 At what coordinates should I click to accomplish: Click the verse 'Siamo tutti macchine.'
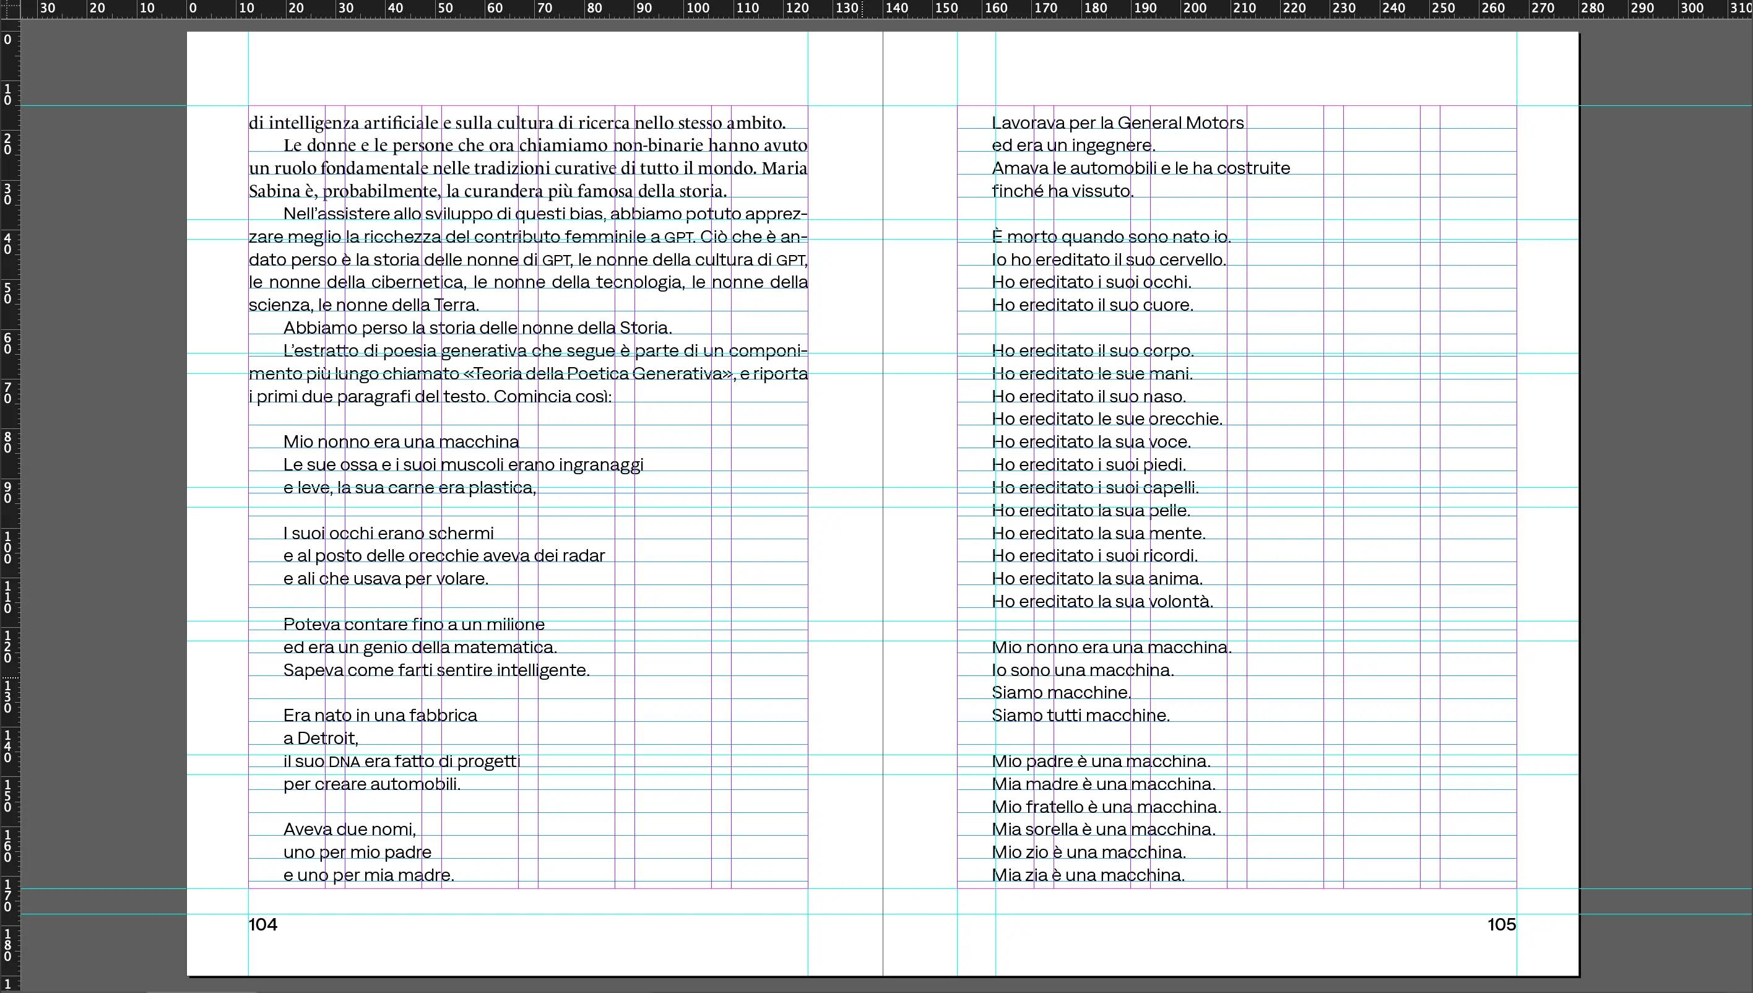(x=1081, y=715)
